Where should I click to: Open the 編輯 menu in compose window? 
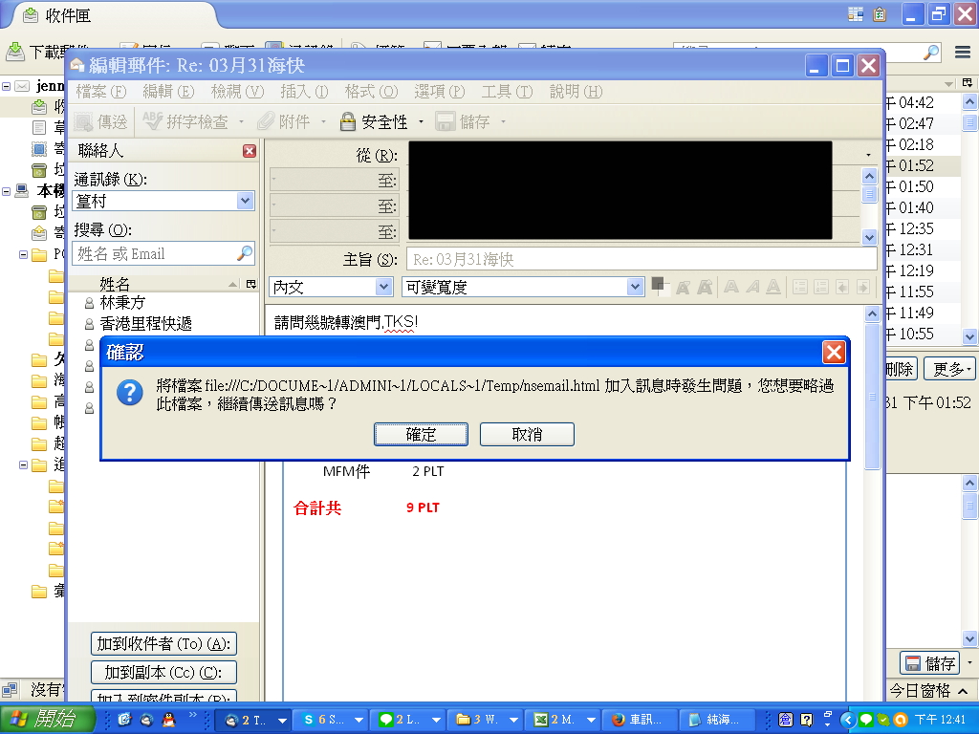point(168,92)
